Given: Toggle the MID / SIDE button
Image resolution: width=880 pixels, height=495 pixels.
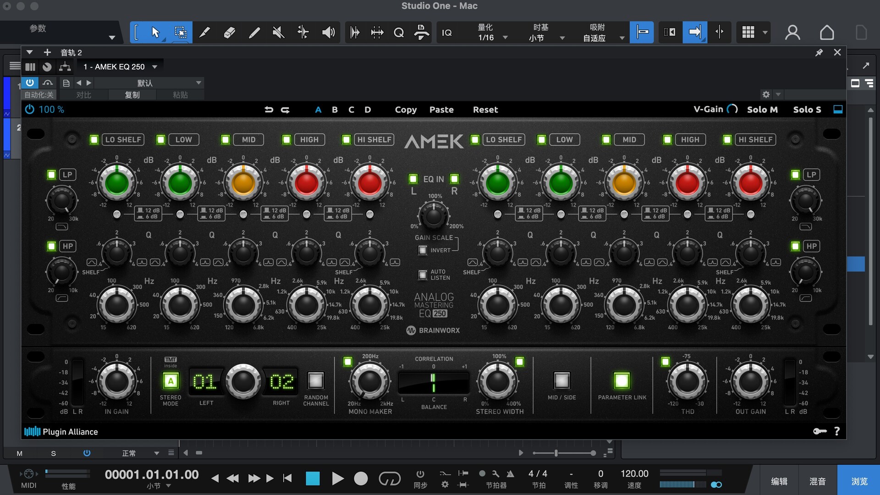Looking at the screenshot, I should (561, 380).
